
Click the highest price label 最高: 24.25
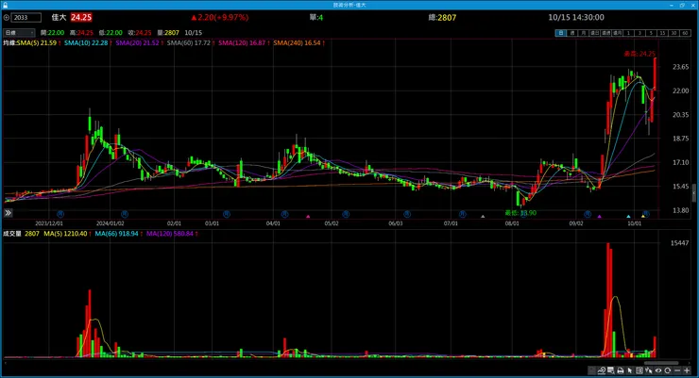pyautogui.click(x=639, y=54)
